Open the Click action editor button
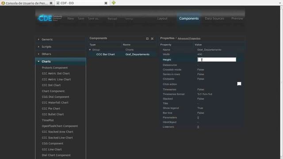 [x=239, y=83]
